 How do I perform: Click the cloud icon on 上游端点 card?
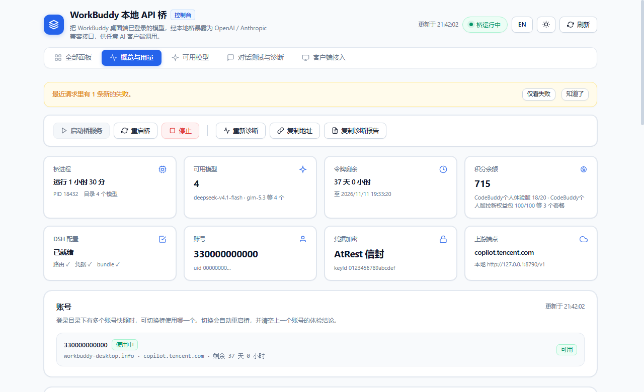pyautogui.click(x=584, y=239)
